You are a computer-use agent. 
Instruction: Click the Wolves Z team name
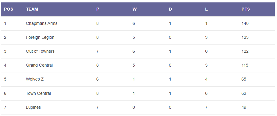[x=35, y=79]
